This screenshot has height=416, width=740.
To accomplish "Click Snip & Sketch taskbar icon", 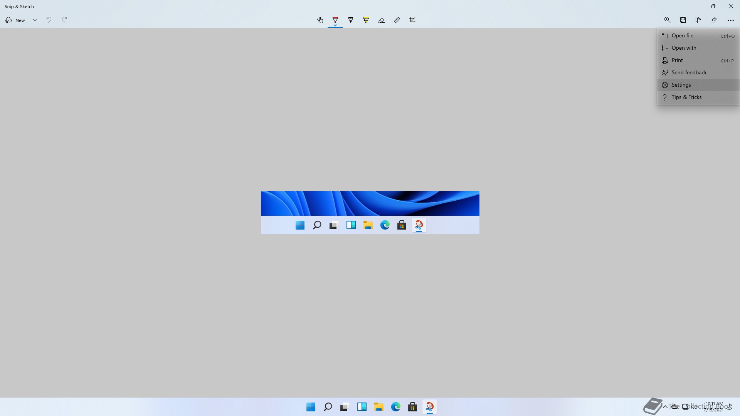I will click(429, 407).
